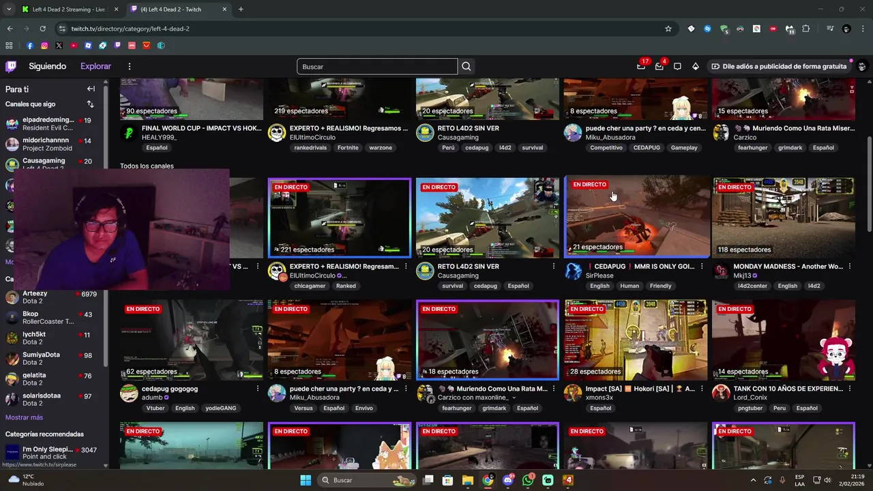Open options for EXPERTO + REALISMO stream card

point(406,267)
